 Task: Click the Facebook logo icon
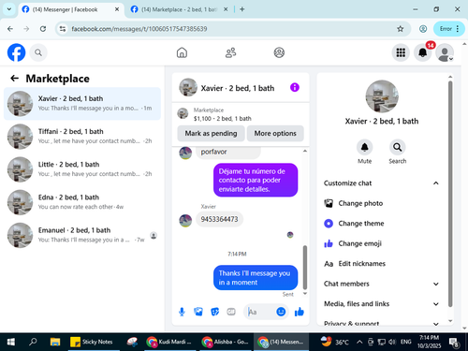(x=16, y=52)
